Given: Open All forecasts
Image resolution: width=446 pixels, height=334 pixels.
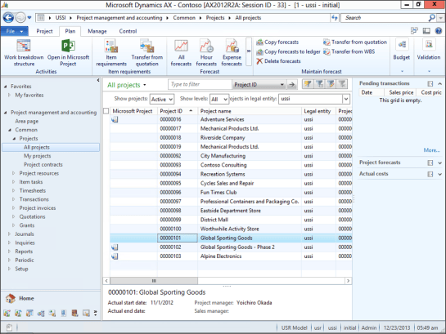Looking at the screenshot, I should 181,53.
